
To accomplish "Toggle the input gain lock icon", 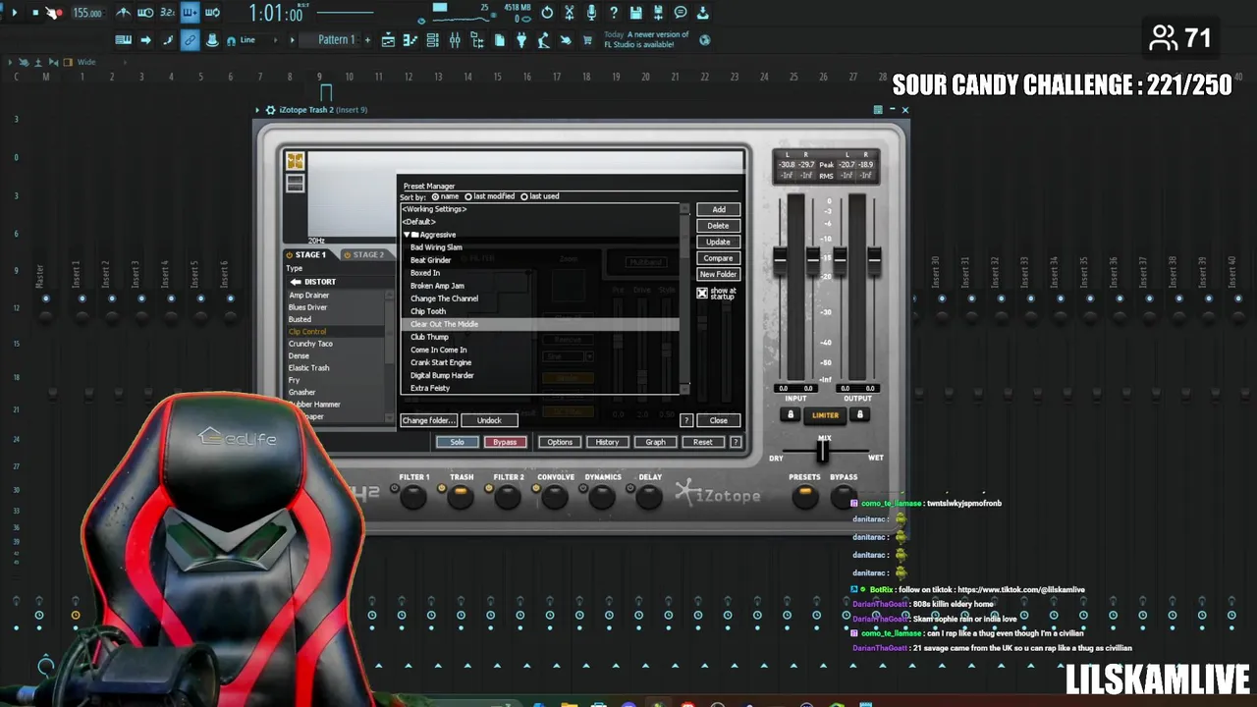I will (x=791, y=415).
